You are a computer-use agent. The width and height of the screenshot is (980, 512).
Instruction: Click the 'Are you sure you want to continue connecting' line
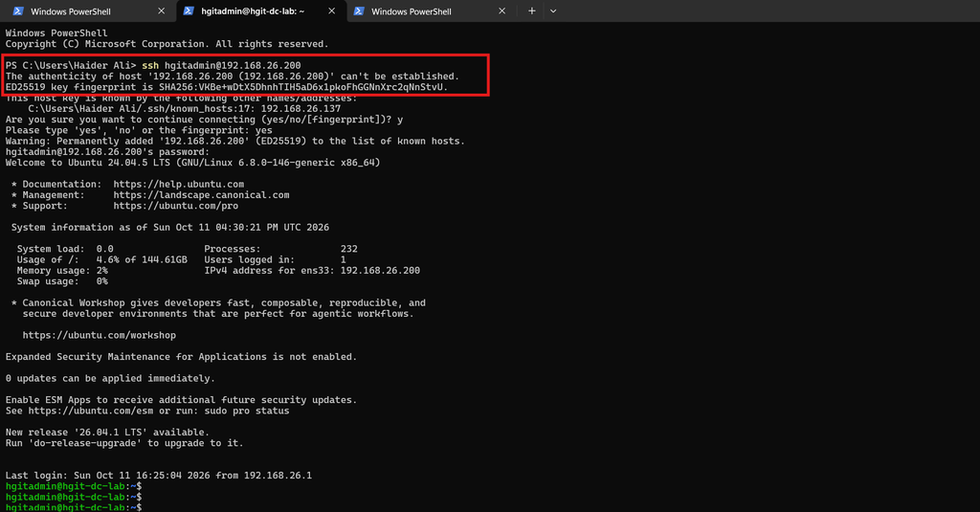[205, 120]
